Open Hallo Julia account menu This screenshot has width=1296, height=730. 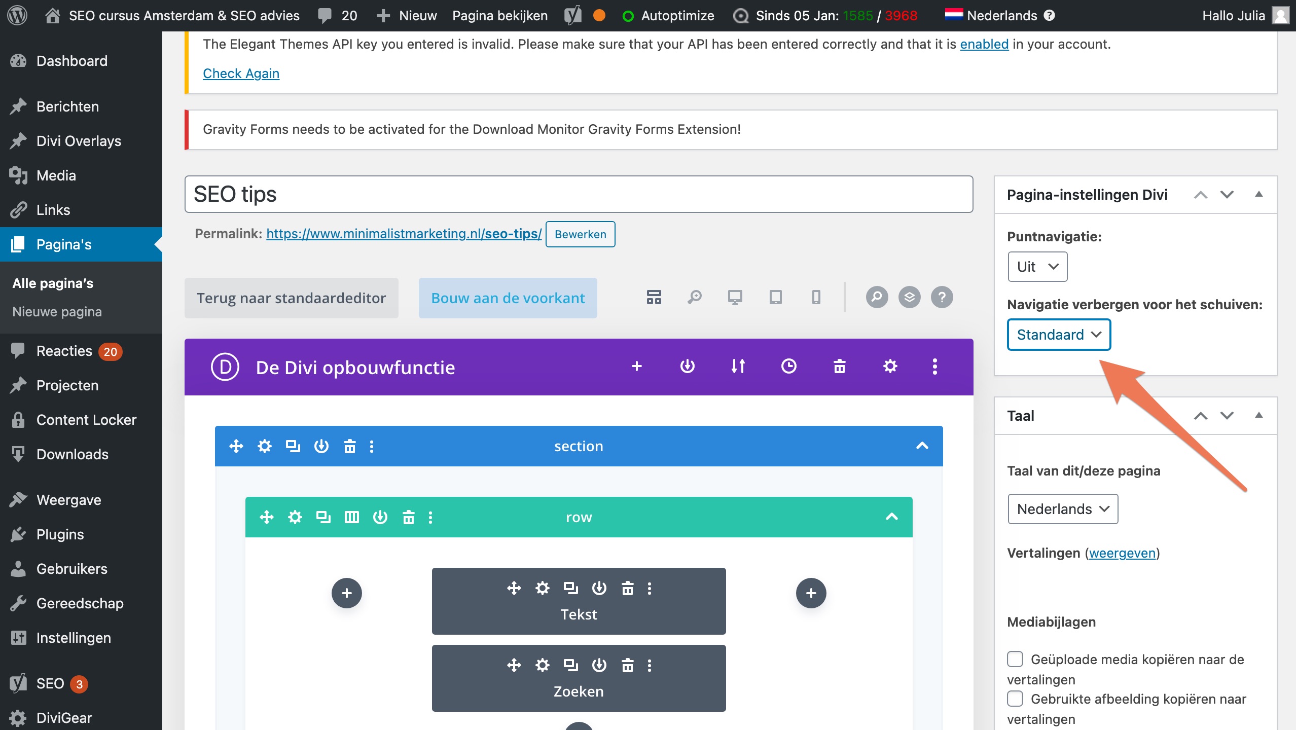coord(1245,15)
